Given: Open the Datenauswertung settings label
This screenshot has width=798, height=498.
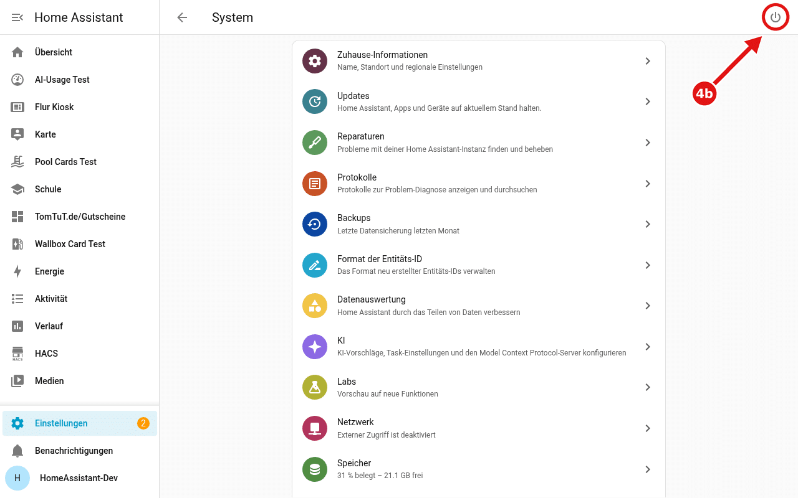Looking at the screenshot, I should coord(372,299).
